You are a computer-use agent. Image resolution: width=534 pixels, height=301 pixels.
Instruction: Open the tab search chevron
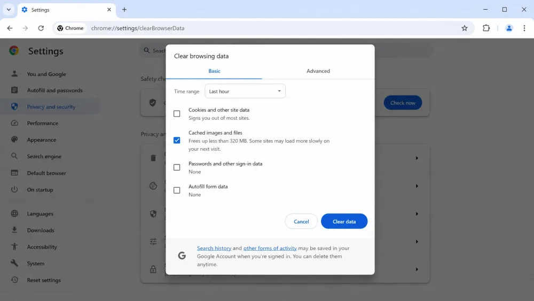click(x=9, y=10)
